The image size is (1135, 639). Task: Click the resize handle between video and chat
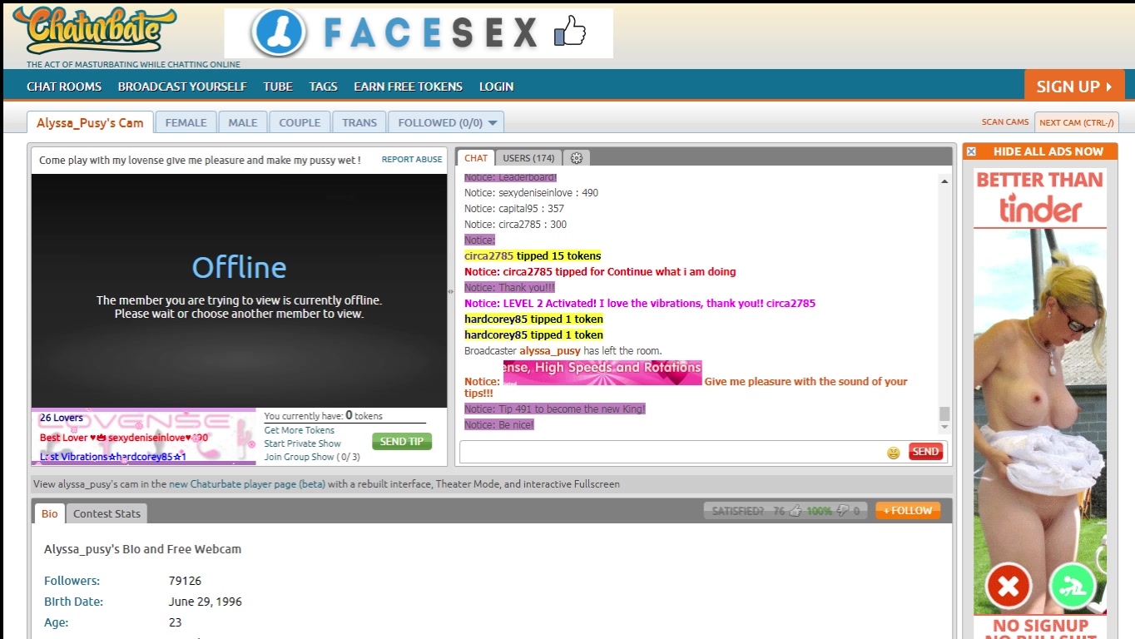tap(451, 291)
